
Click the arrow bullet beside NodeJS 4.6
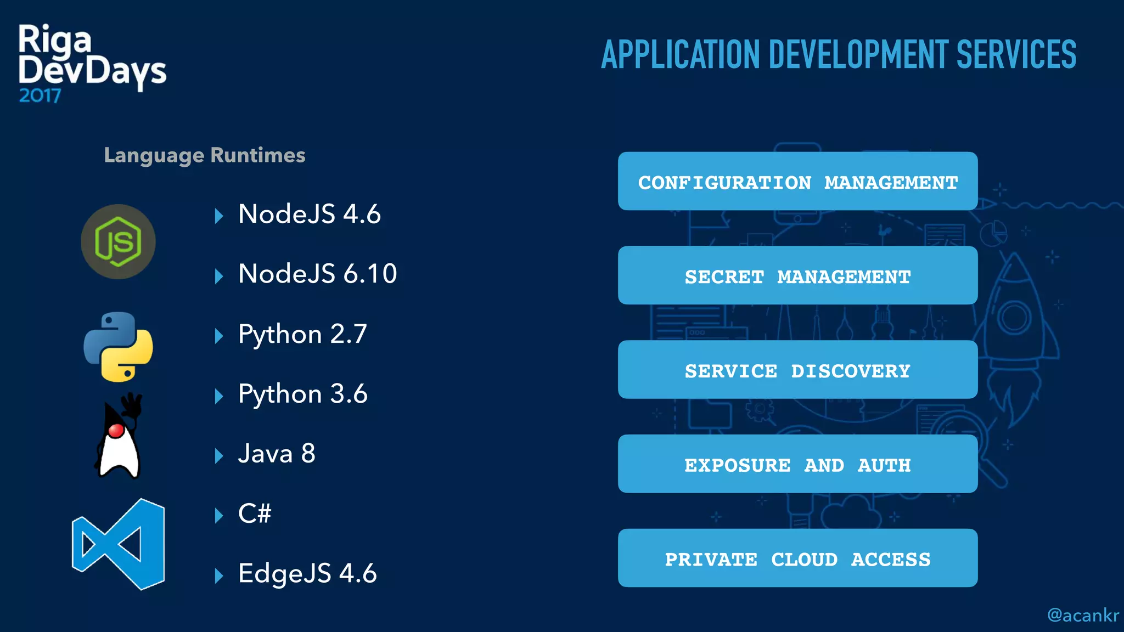(x=219, y=216)
